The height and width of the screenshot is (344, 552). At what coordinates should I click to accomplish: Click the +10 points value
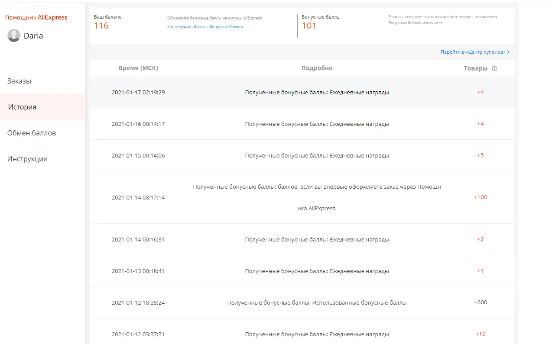click(481, 334)
